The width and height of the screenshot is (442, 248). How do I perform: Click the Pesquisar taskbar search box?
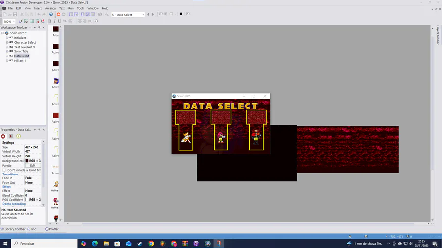pos(44,244)
